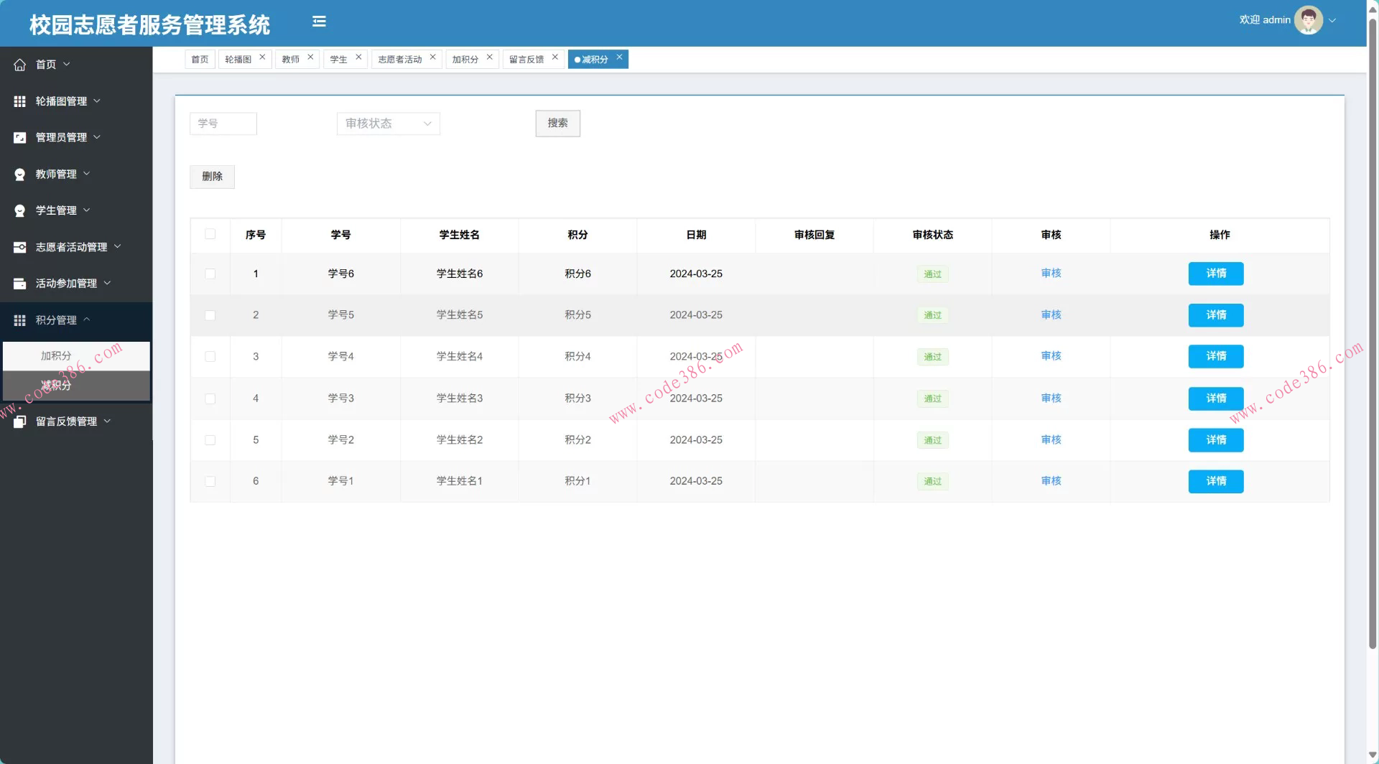Image resolution: width=1379 pixels, height=764 pixels.
Task: Toggle the select-all checkbox in table header
Action: [210, 234]
